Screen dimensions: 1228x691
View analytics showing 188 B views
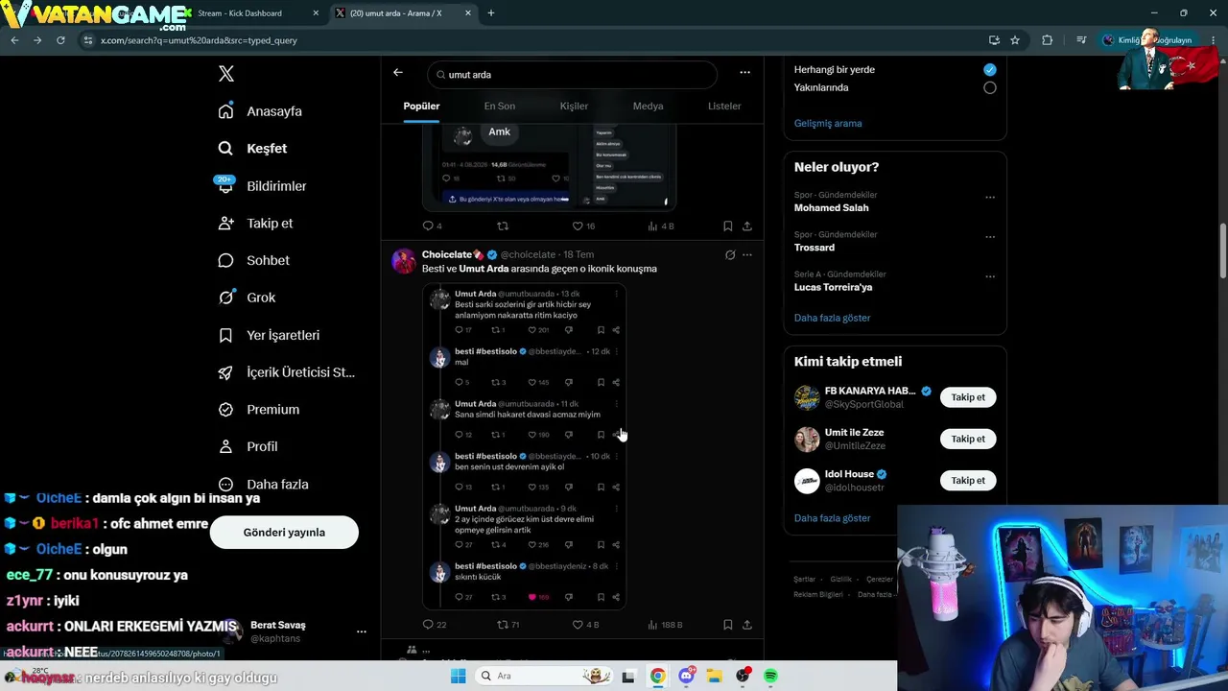click(652, 625)
